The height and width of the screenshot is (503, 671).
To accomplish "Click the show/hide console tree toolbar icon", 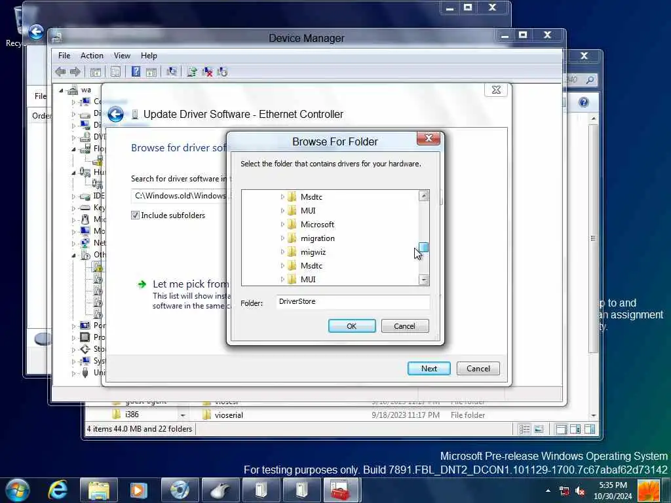I will click(x=95, y=72).
